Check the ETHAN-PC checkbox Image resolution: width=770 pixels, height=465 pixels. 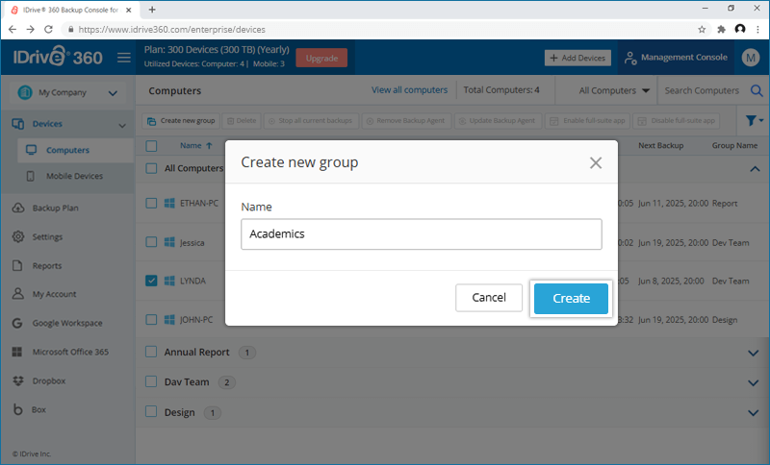[151, 204]
